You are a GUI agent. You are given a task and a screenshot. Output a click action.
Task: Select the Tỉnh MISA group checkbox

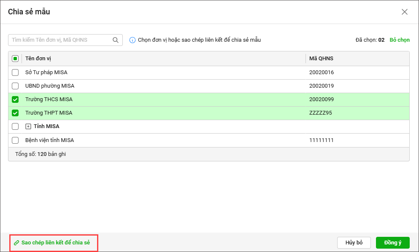[x=15, y=126]
